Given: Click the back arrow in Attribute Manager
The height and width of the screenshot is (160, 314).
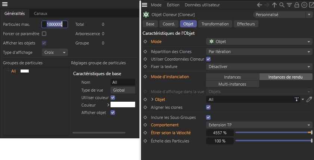Looking at the screenshot, I should (x=260, y=5).
